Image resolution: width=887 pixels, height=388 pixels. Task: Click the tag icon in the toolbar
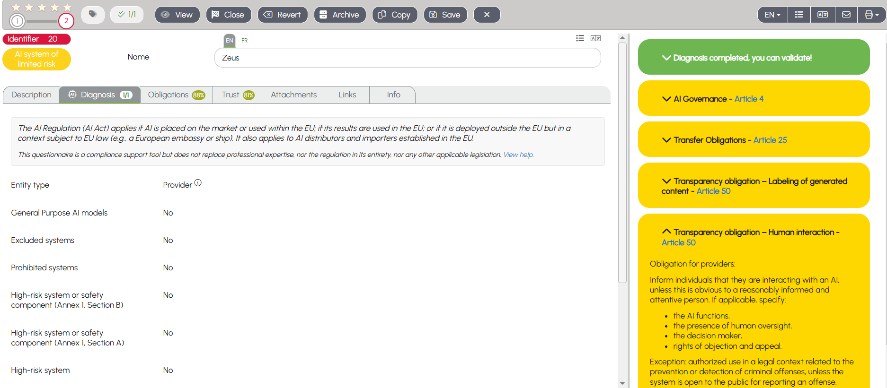click(x=93, y=15)
